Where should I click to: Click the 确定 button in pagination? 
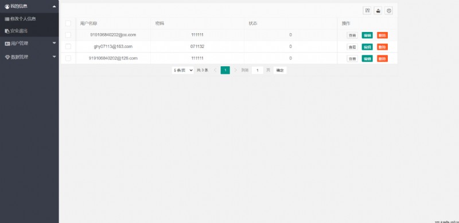point(280,70)
